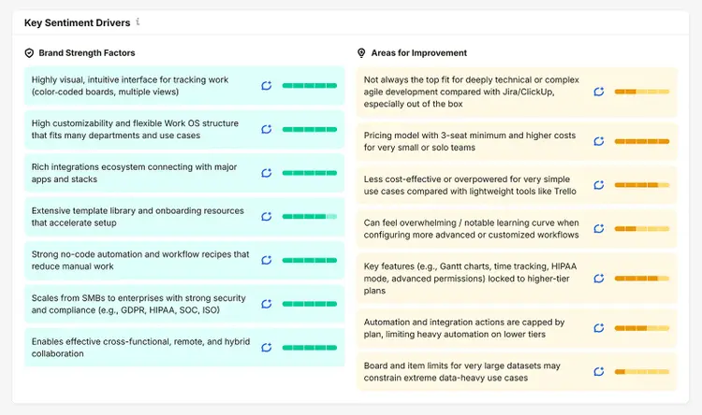Refresh the 'Can feel overwhelming' row

pyautogui.click(x=599, y=228)
